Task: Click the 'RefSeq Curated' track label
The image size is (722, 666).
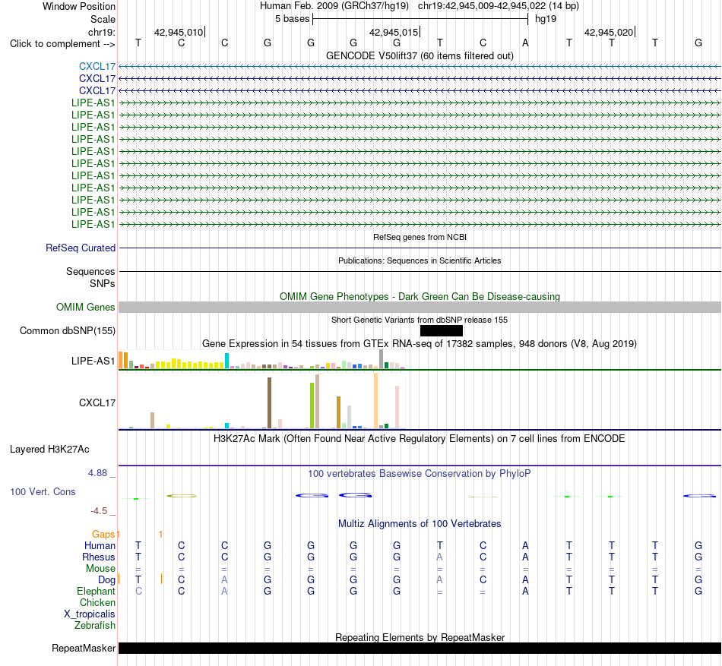Action: 80,248
